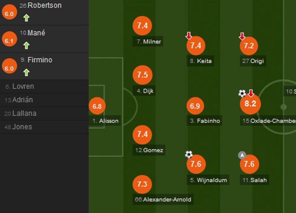The height and width of the screenshot is (213, 296).
Task: Click the Fabinho name label
Action: [205, 121]
